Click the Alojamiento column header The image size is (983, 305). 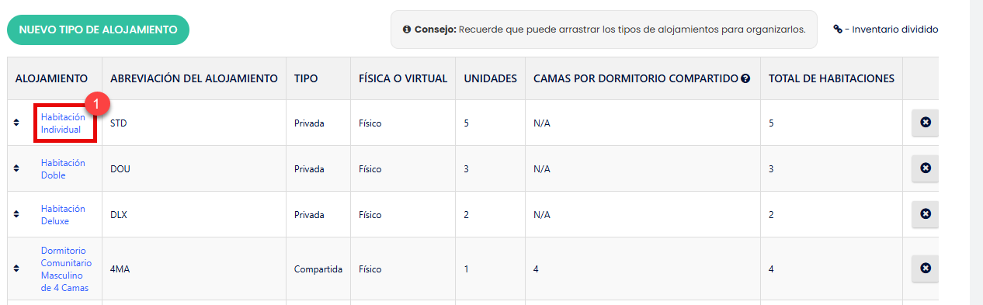click(51, 78)
